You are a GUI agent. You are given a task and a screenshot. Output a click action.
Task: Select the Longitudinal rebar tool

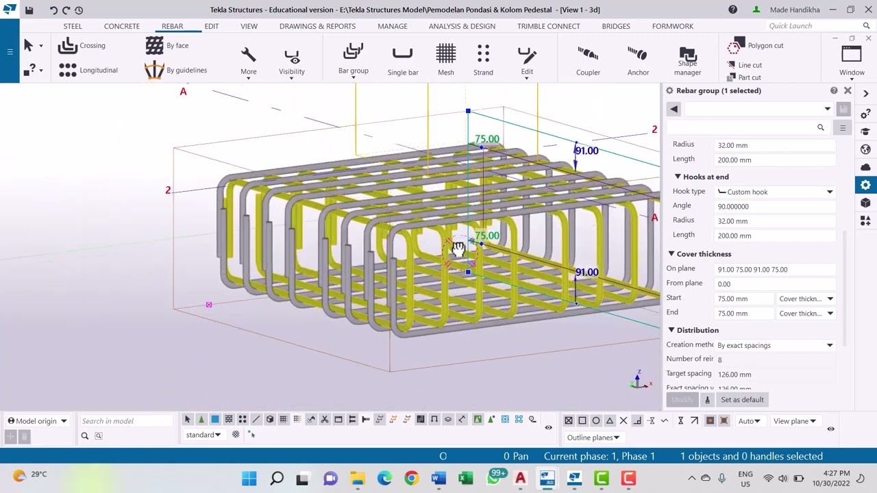click(x=88, y=70)
